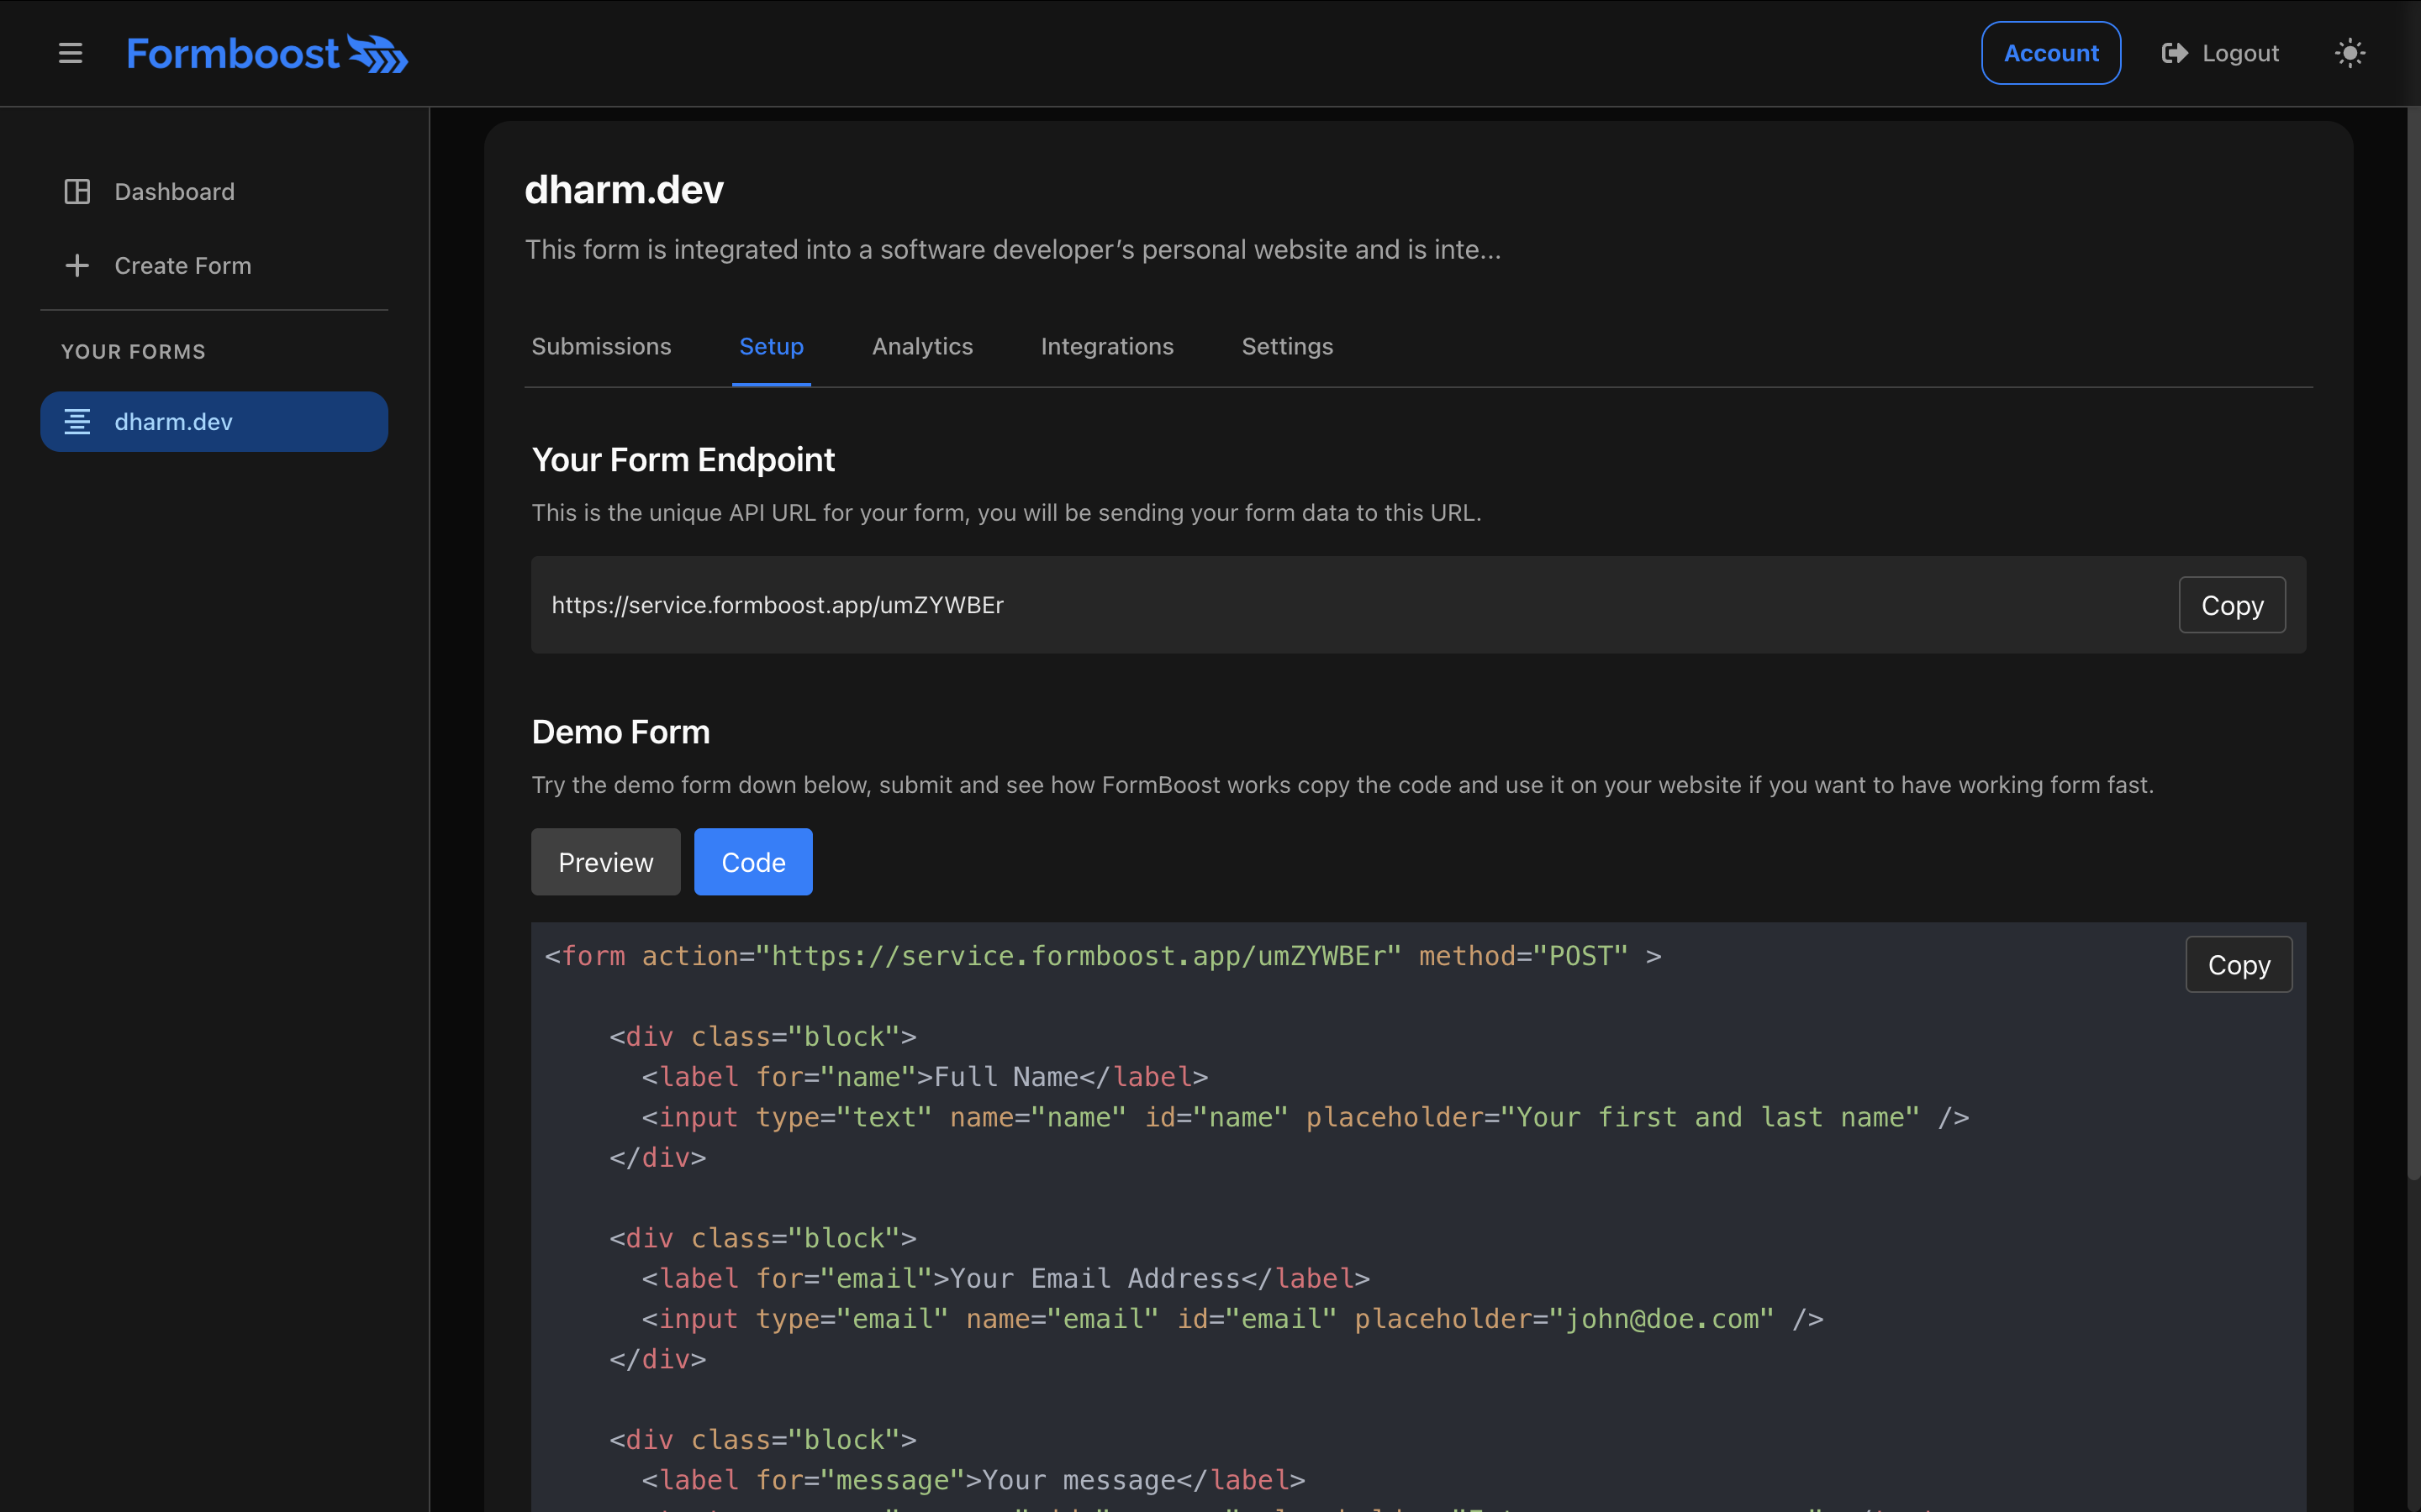This screenshot has width=2421, height=1512.
Task: Open the Account page
Action: click(2049, 52)
